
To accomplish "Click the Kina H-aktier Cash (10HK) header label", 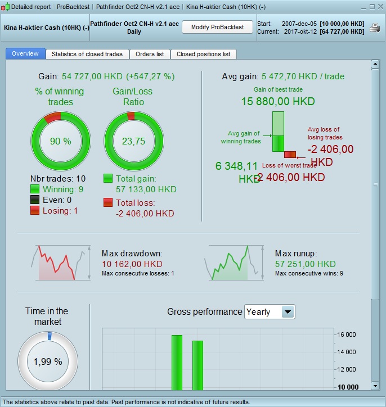I will 47,28.
